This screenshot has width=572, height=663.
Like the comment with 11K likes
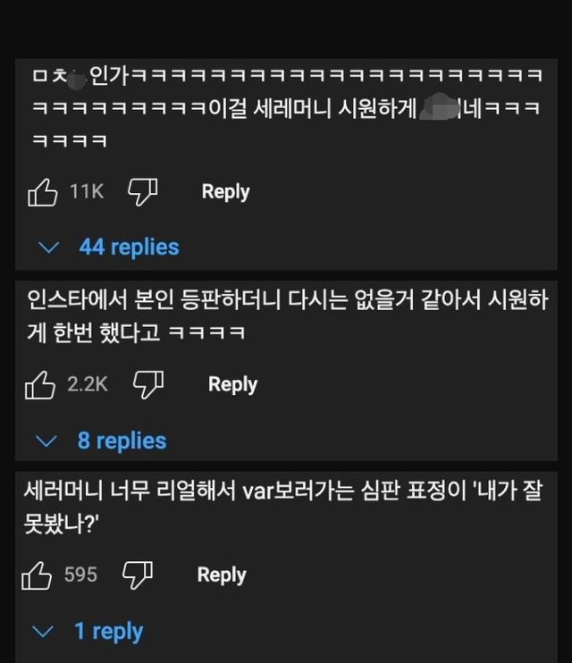(x=42, y=192)
